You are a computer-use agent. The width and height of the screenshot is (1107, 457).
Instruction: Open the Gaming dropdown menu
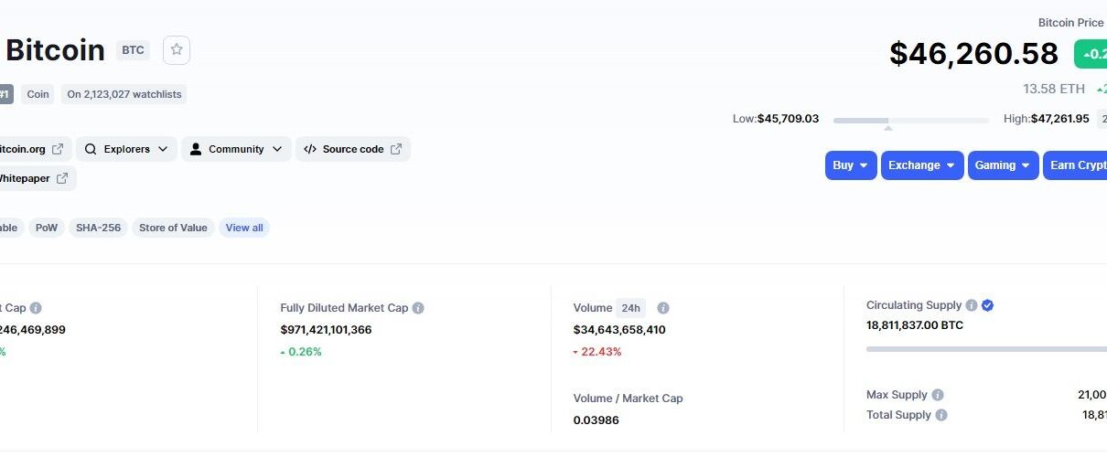point(1004,165)
